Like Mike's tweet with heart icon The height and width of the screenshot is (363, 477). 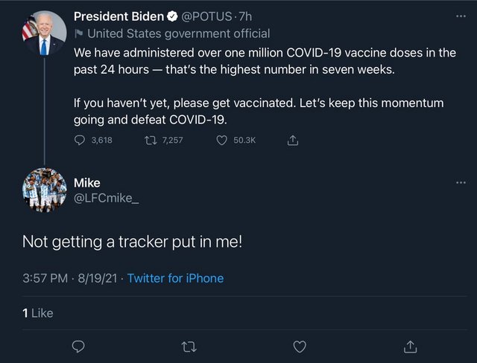click(300, 346)
